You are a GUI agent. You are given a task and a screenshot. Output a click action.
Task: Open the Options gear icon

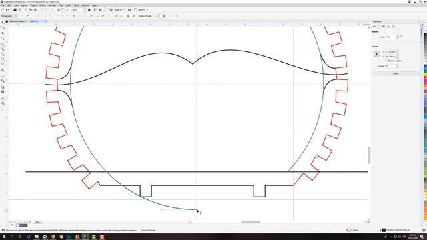(x=129, y=10)
